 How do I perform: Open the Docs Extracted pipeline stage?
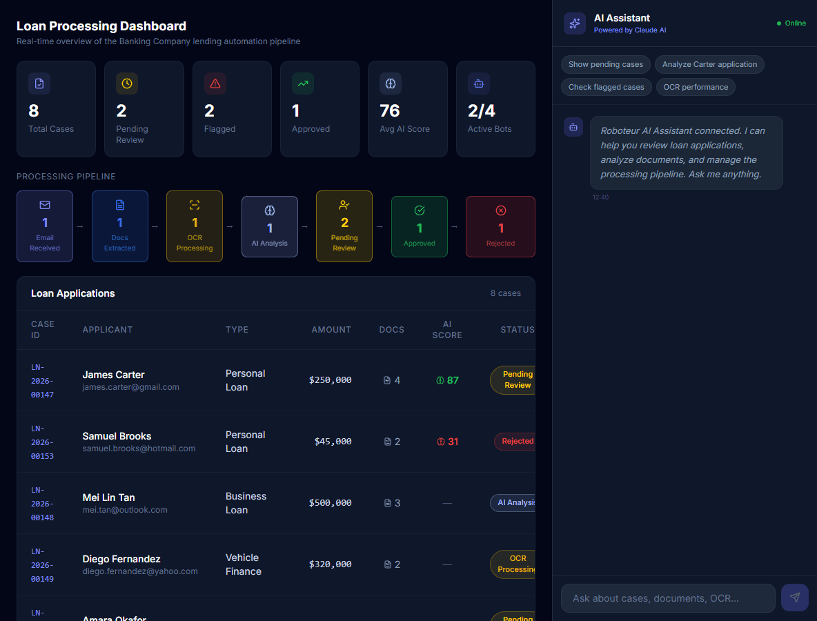click(x=120, y=226)
